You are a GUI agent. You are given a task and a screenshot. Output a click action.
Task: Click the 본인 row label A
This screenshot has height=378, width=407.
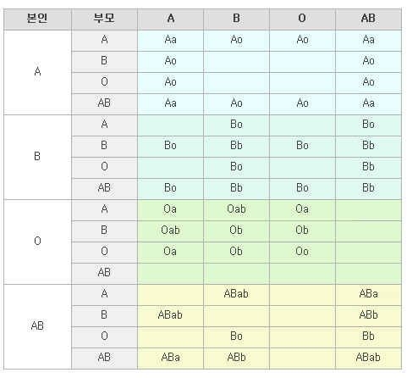[37, 72]
